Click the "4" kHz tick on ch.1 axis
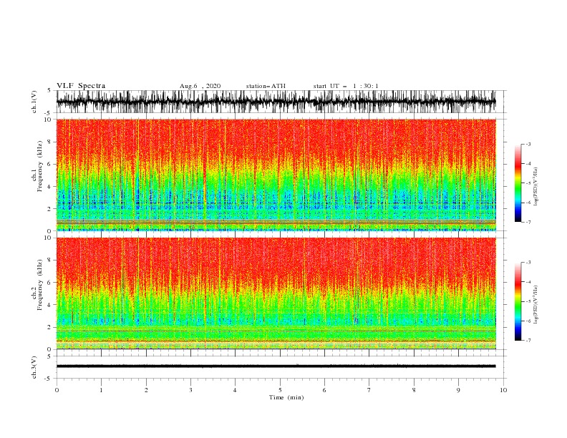The width and height of the screenshot is (567, 438). coord(49,187)
